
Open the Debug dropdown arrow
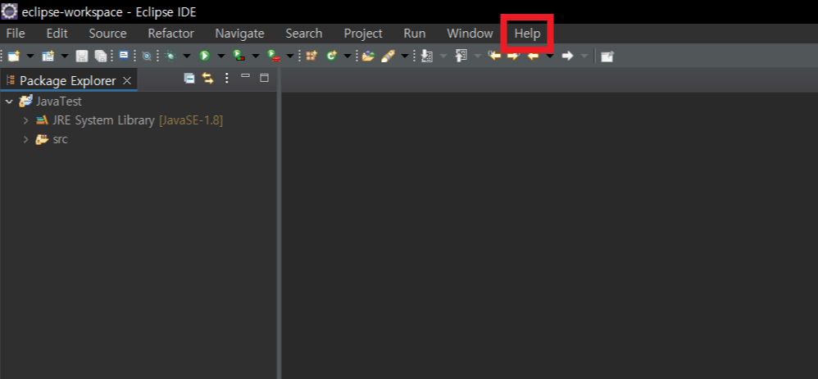coord(187,56)
